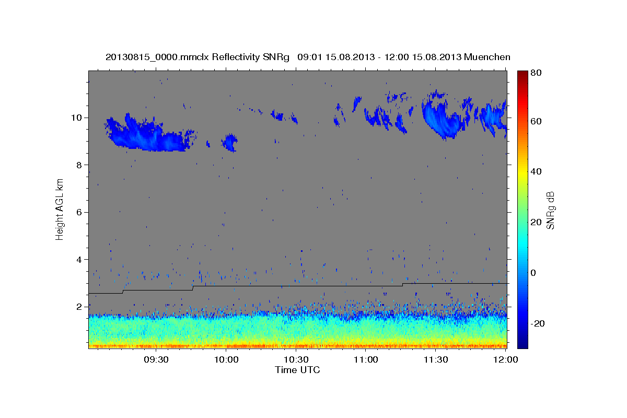The width and height of the screenshot is (627, 418).
Task: Click the colorbar tick value 20
Action: coord(537,222)
